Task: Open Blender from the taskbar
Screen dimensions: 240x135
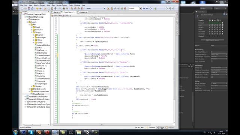Action: (39, 132)
